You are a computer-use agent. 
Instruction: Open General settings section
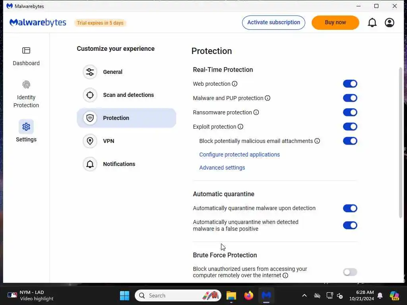[x=126, y=72]
